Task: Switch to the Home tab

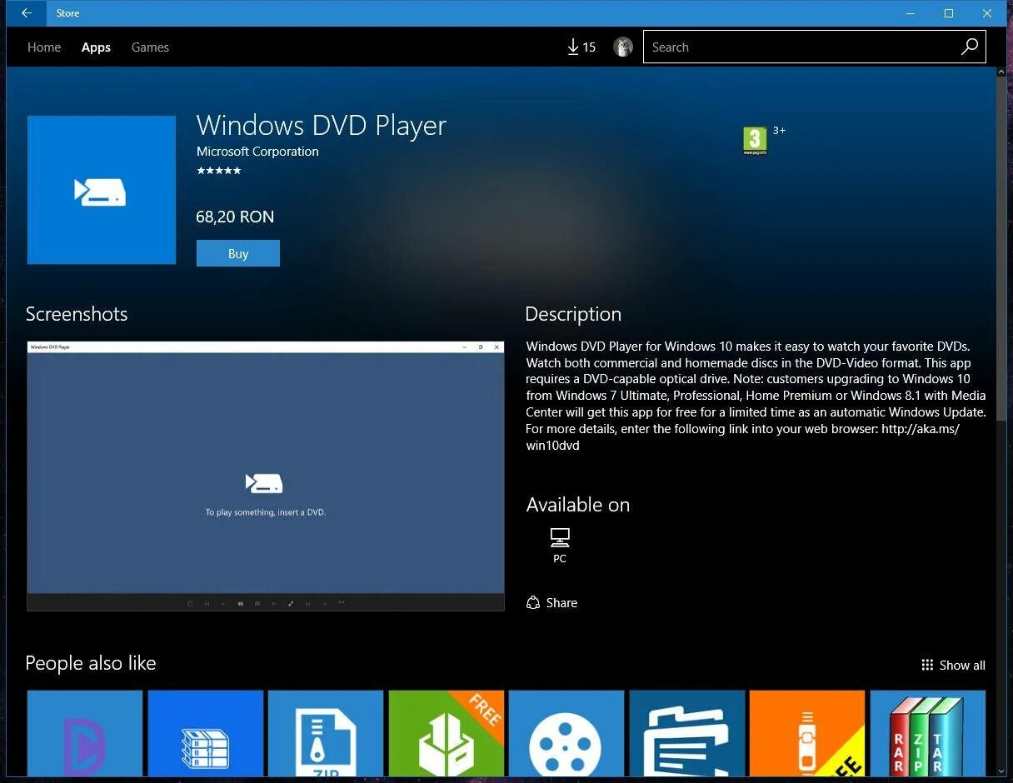Action: (44, 47)
